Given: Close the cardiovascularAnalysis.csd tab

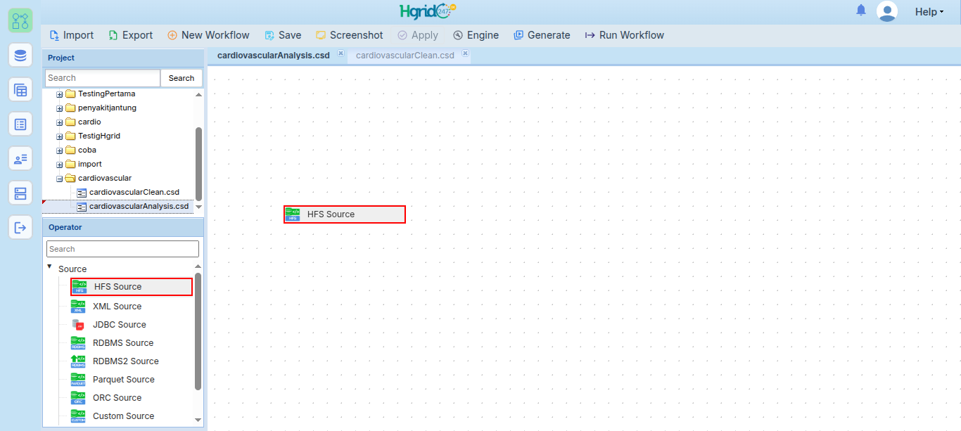Looking at the screenshot, I should 341,53.
